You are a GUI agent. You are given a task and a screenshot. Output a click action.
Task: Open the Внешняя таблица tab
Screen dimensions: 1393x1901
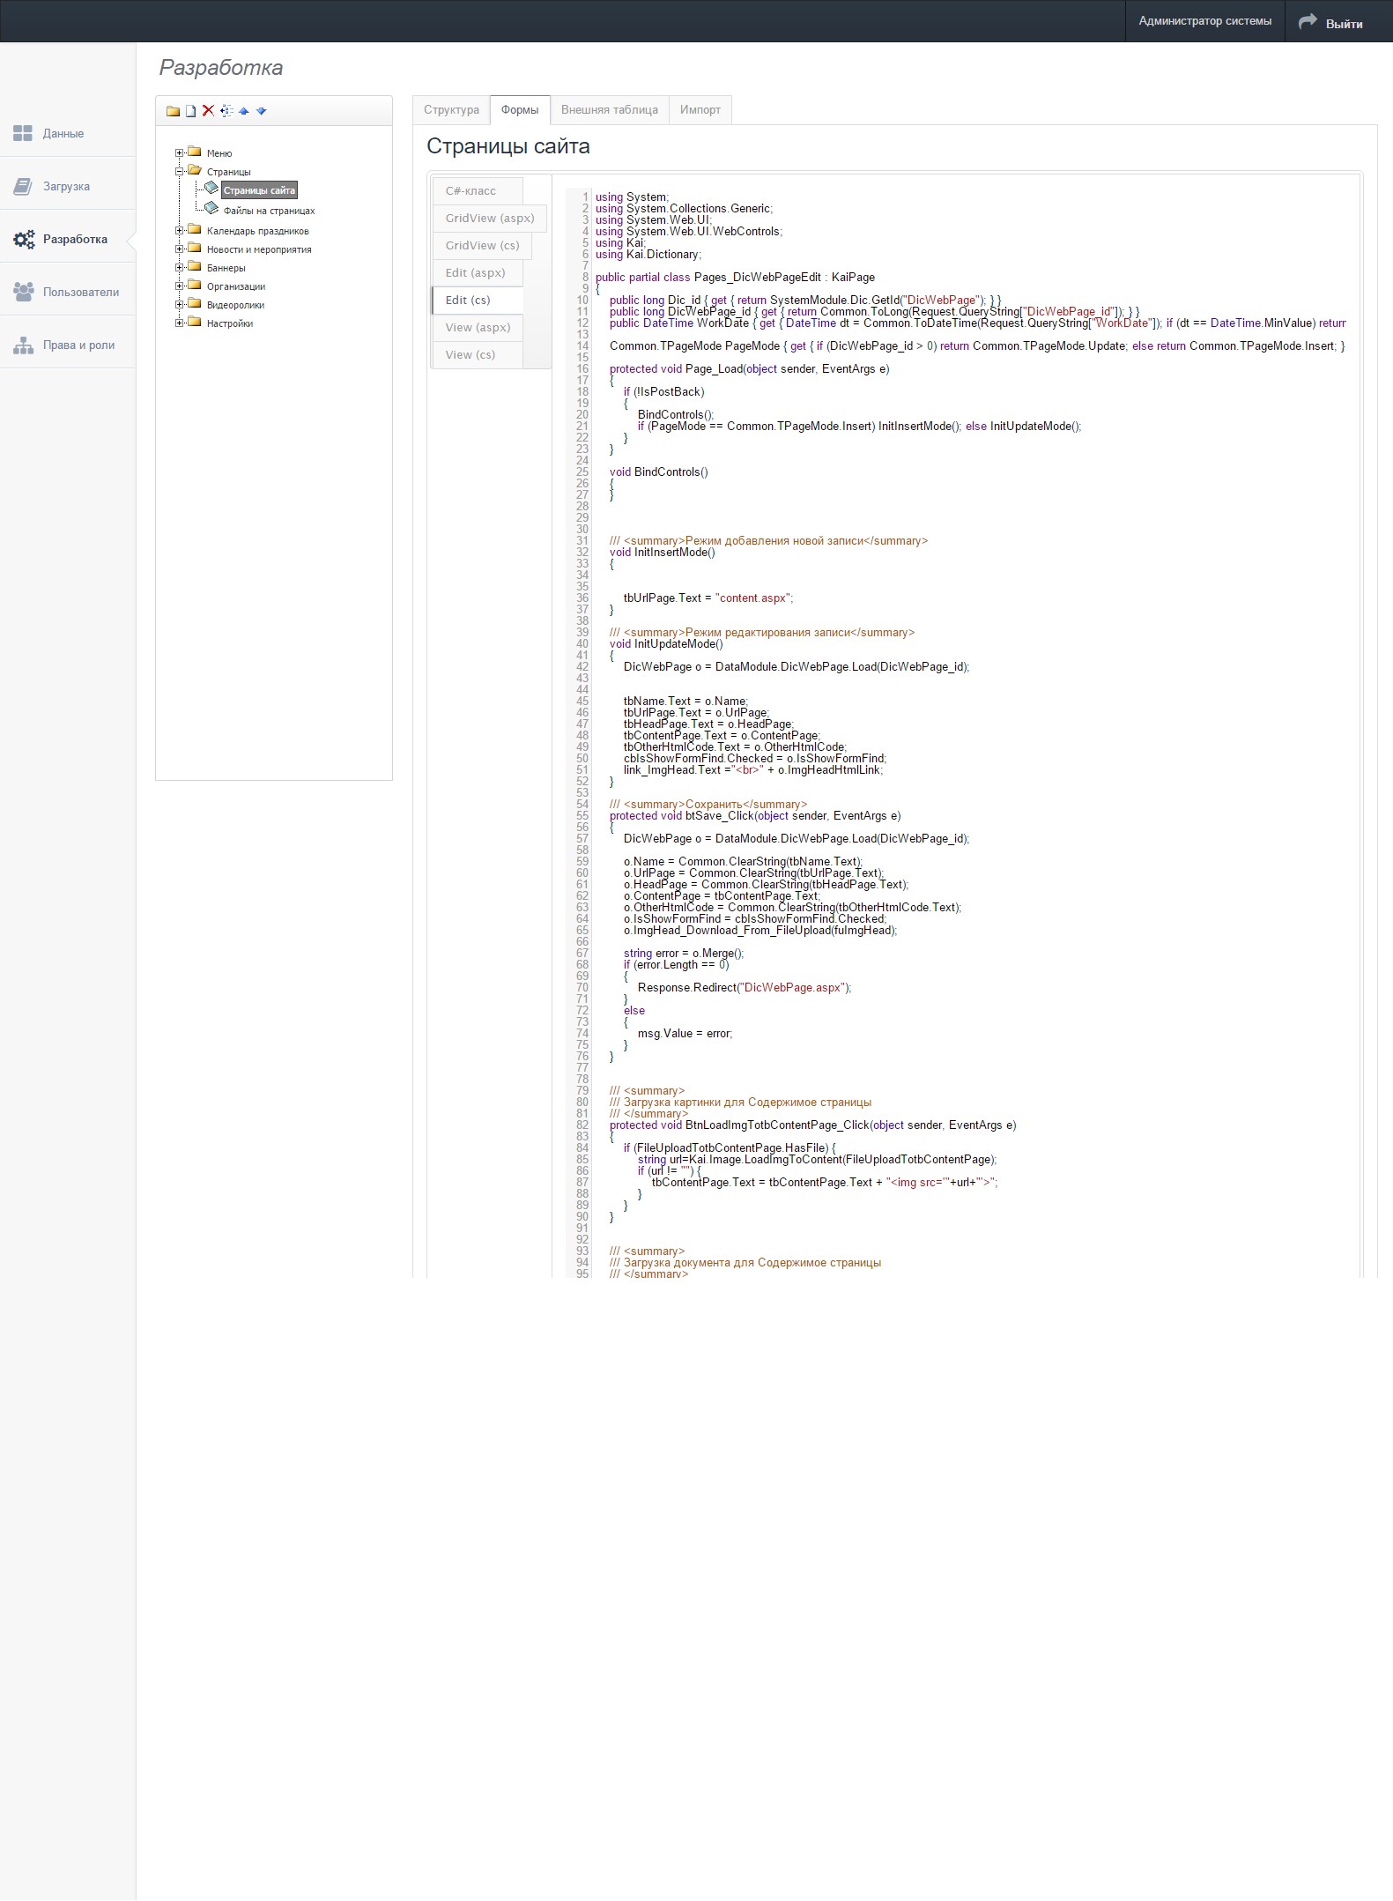point(609,110)
